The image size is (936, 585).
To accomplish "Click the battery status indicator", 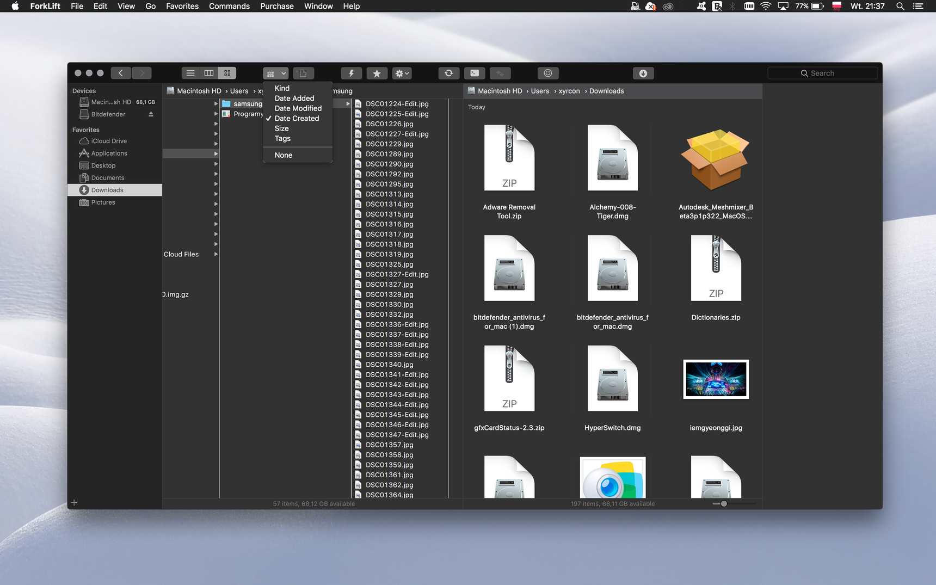I will click(x=809, y=6).
